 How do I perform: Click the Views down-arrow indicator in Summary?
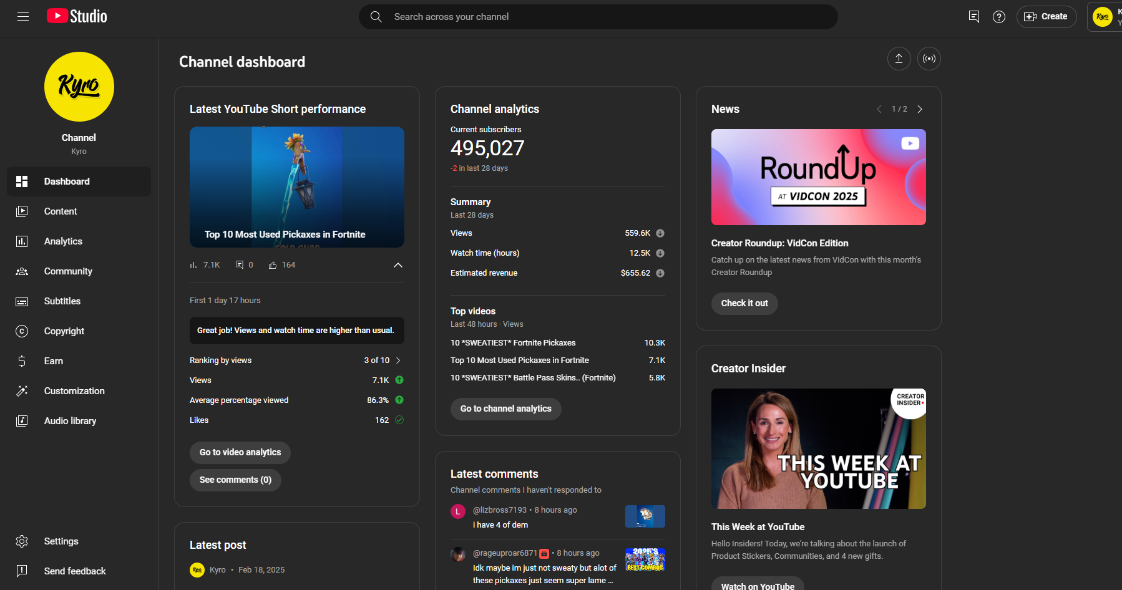click(x=660, y=233)
